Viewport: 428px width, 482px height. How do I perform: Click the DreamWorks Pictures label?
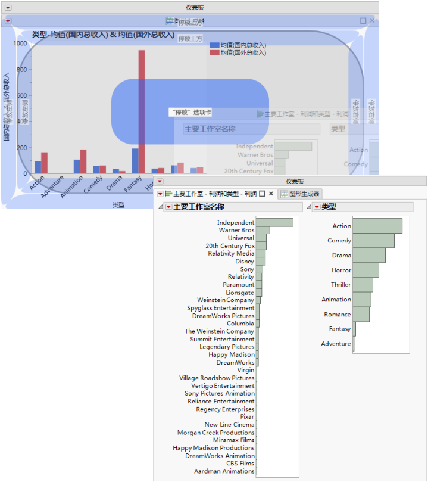click(x=223, y=316)
